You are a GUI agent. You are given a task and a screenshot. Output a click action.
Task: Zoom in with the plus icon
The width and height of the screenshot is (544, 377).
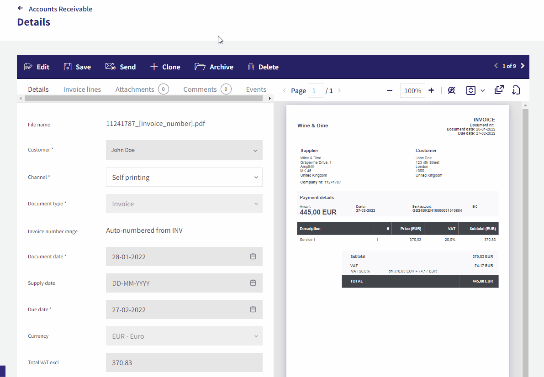coord(431,90)
